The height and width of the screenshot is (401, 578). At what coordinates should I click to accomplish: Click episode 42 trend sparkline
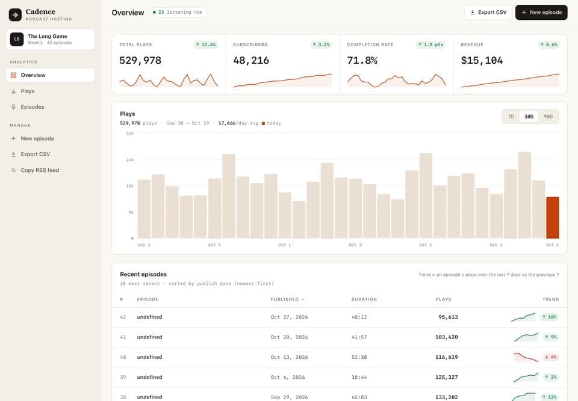tap(523, 317)
